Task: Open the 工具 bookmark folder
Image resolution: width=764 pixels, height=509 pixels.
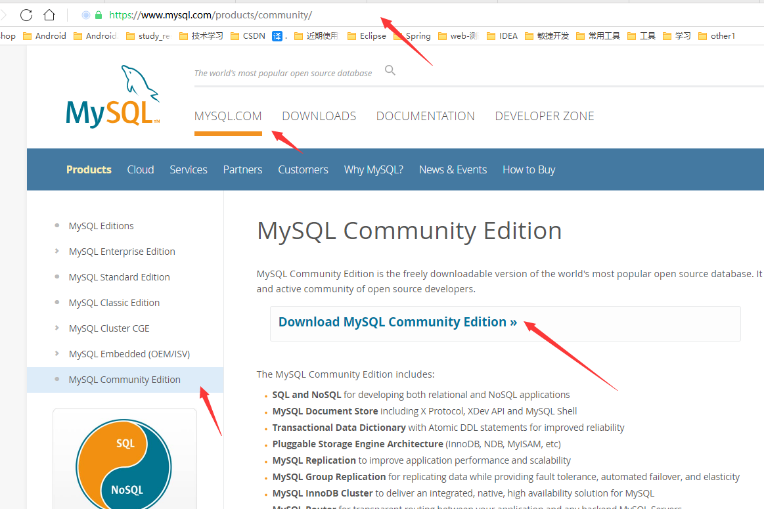Action: (641, 36)
